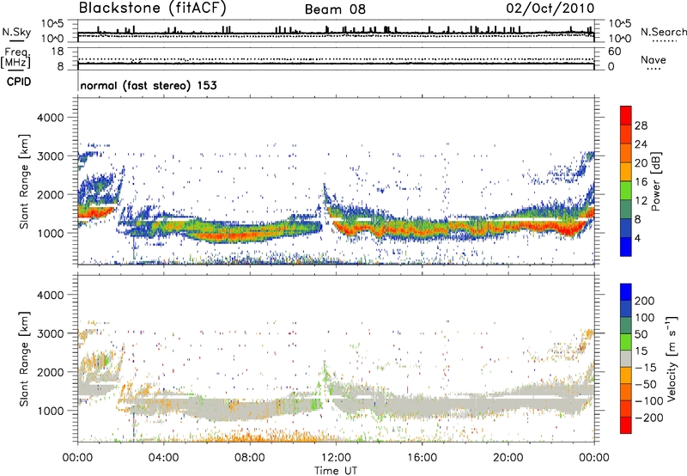
Task: Click the 3000 tick on velocity plot axis
Action: (51, 333)
